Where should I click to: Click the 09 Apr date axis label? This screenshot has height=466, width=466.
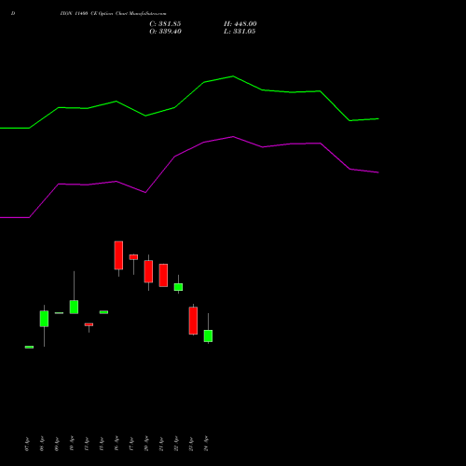tap(57, 444)
